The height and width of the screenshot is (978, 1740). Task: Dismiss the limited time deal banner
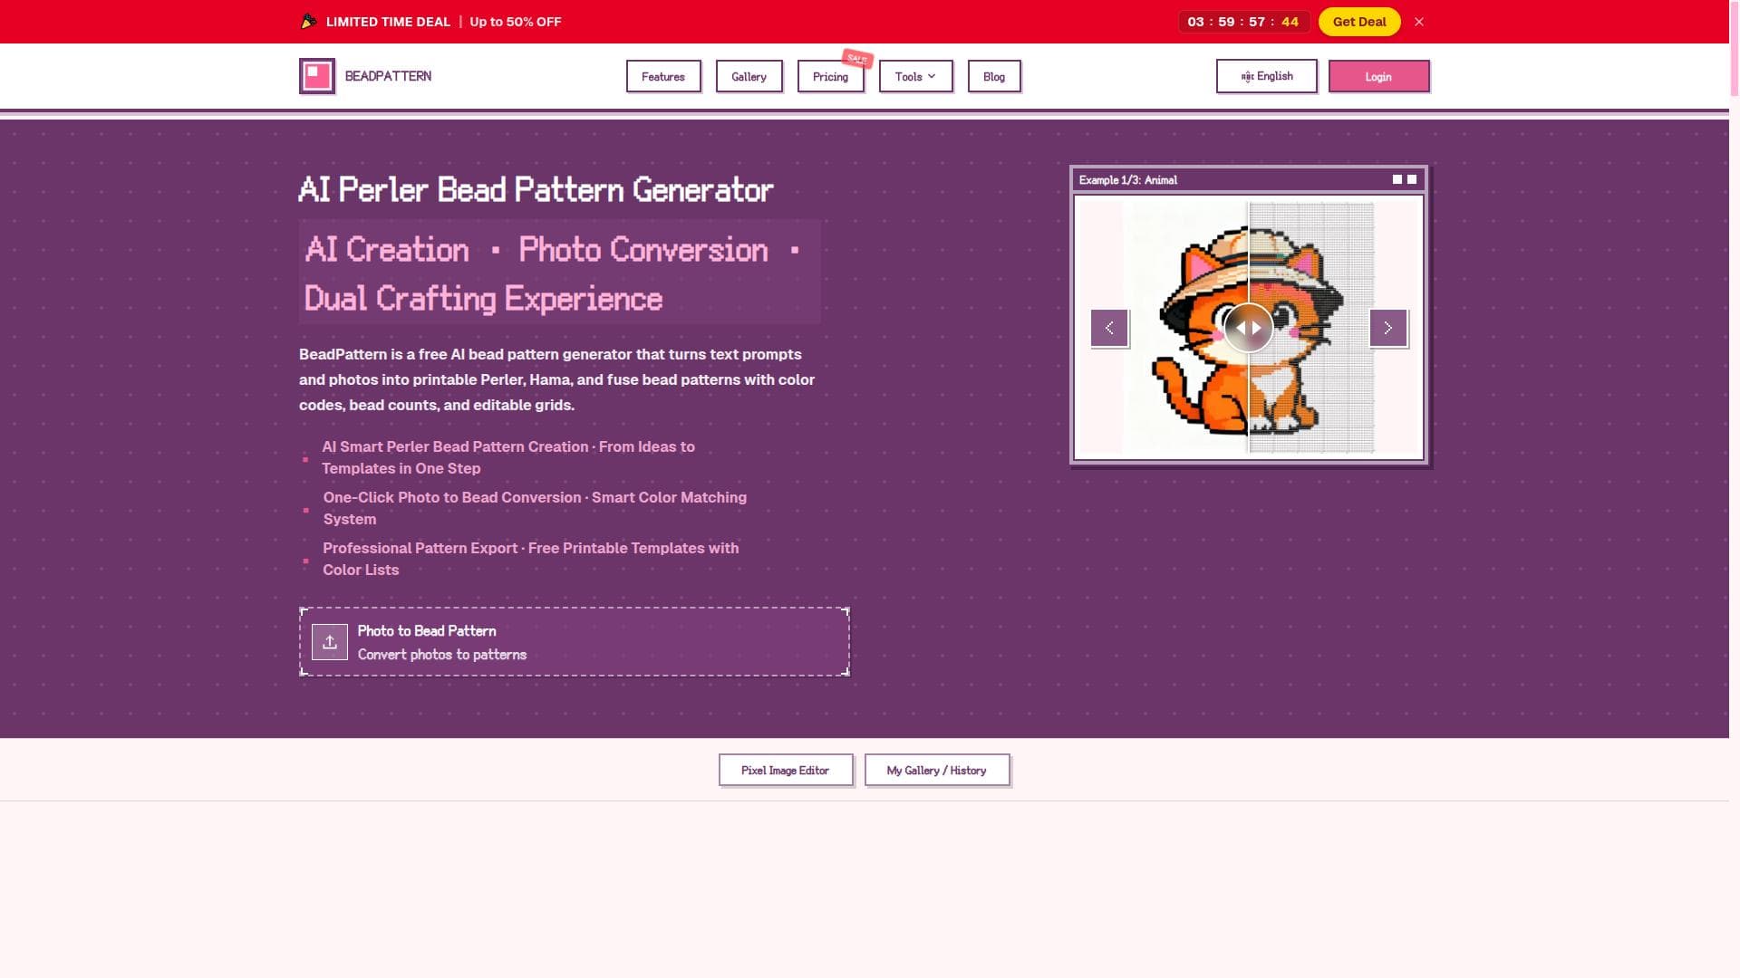click(1419, 22)
